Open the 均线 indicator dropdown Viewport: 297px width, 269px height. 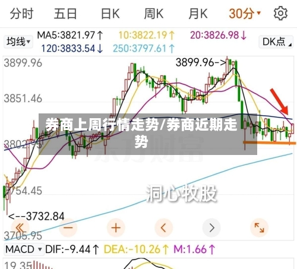tap(18, 42)
